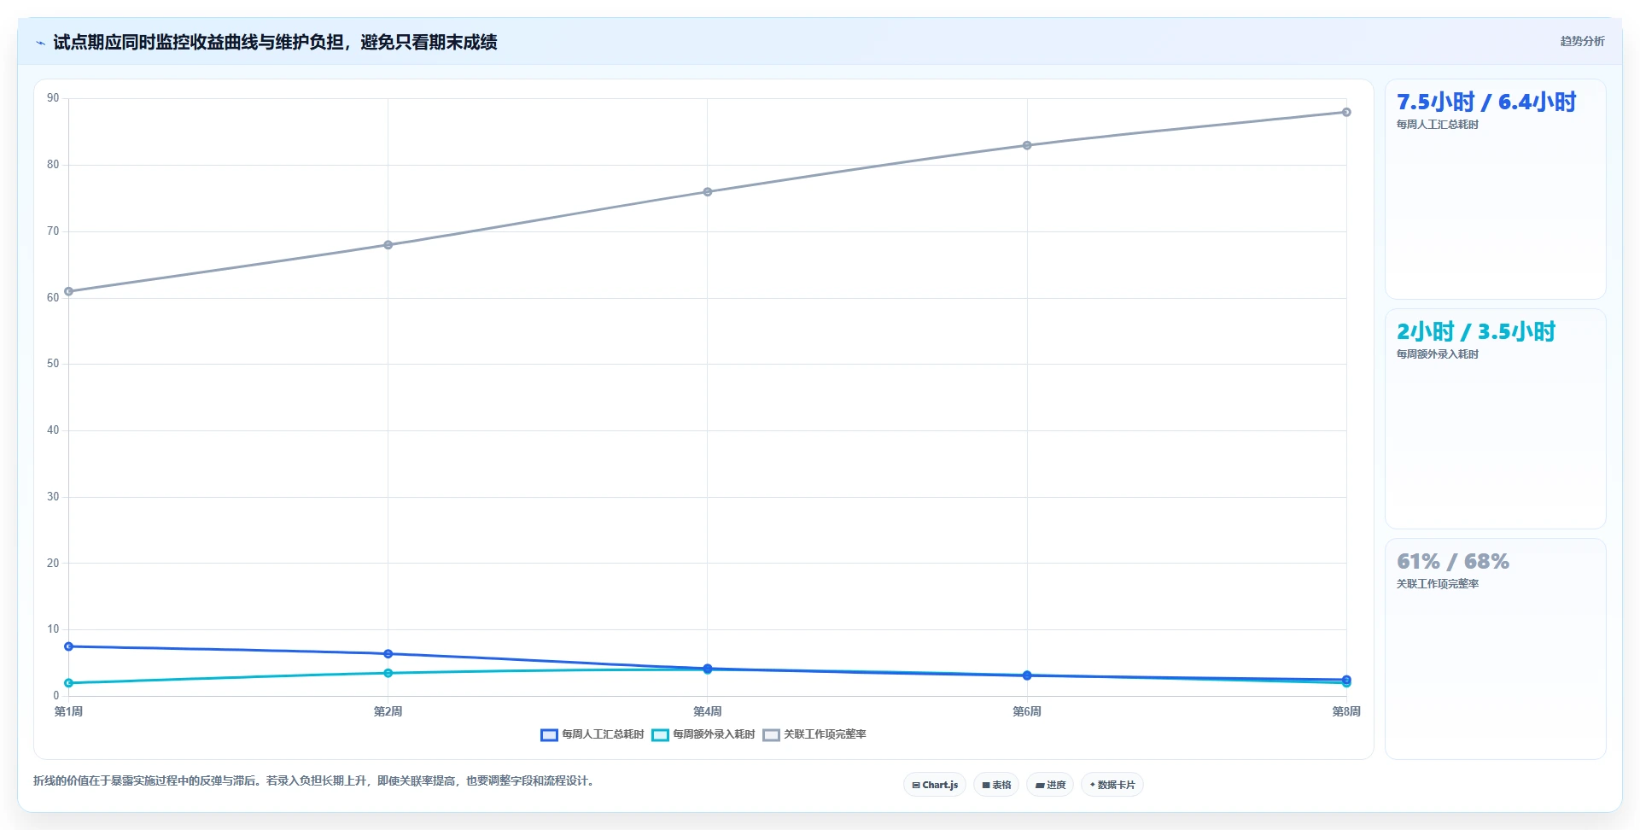Toggle 每周人工汇总耗时 legend swatch
Screen dimensions: 1640x830
[x=549, y=735]
